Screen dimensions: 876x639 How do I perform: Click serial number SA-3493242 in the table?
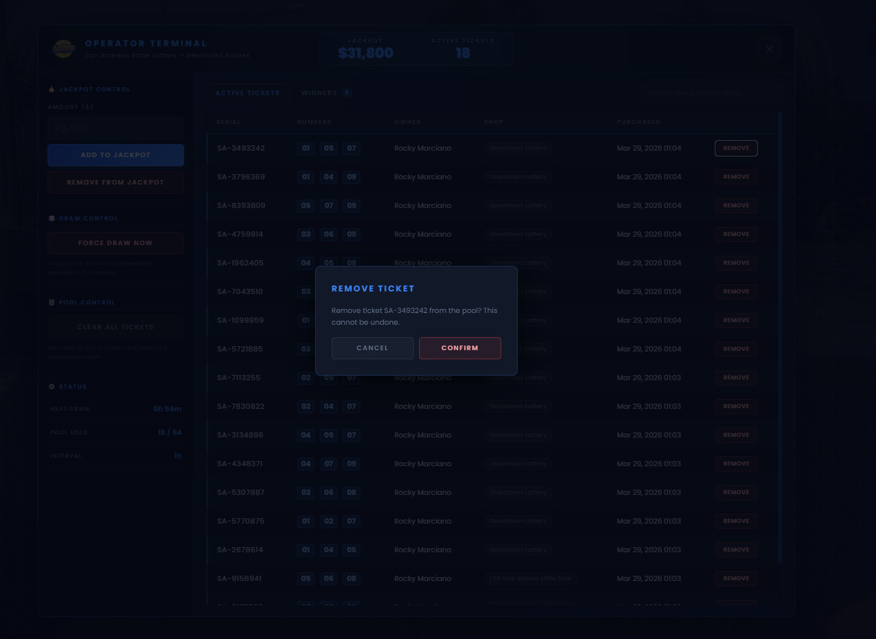point(241,148)
